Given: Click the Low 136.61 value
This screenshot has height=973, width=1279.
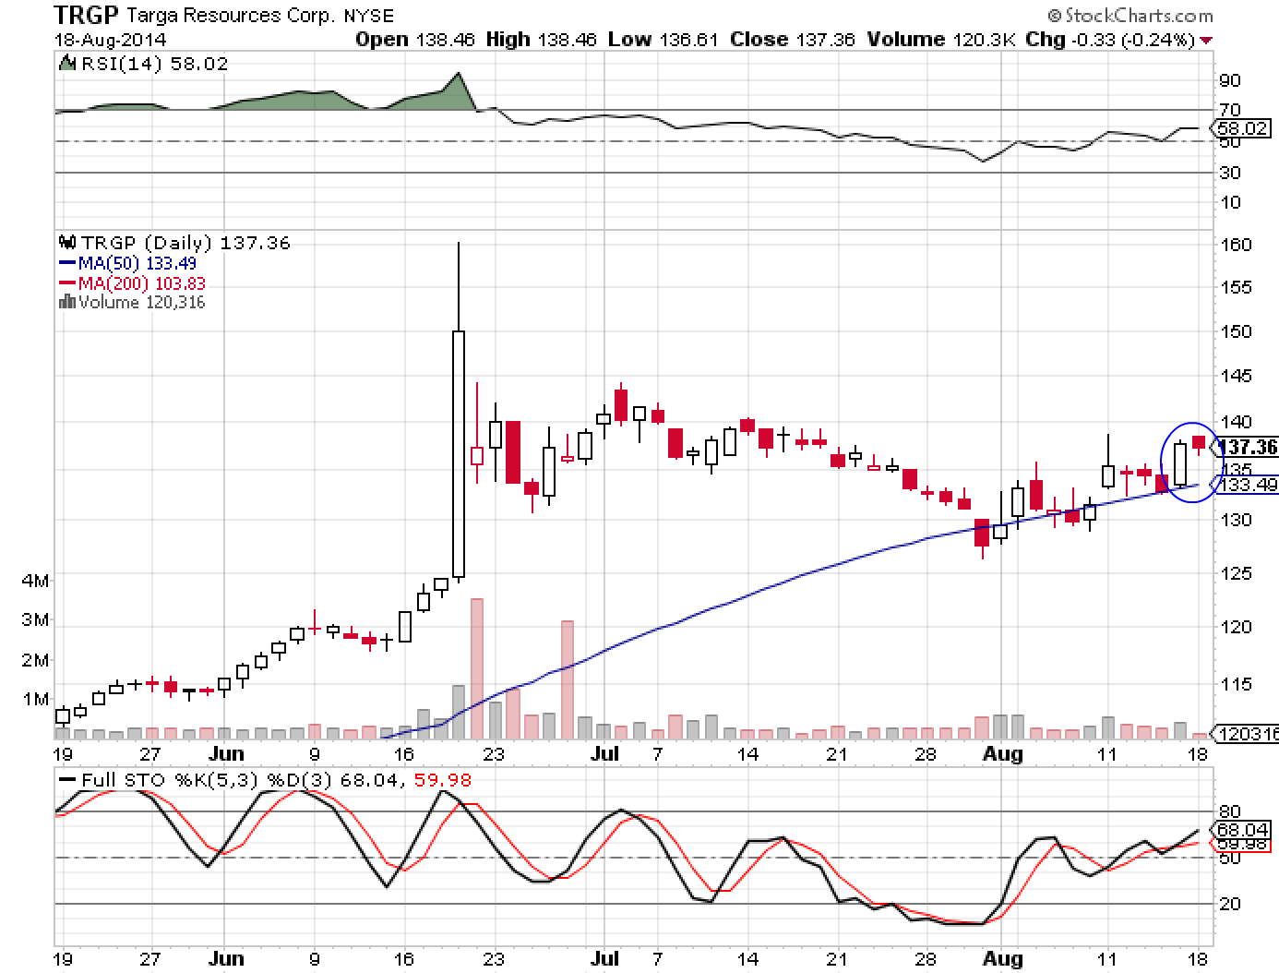Looking at the screenshot, I should (664, 40).
